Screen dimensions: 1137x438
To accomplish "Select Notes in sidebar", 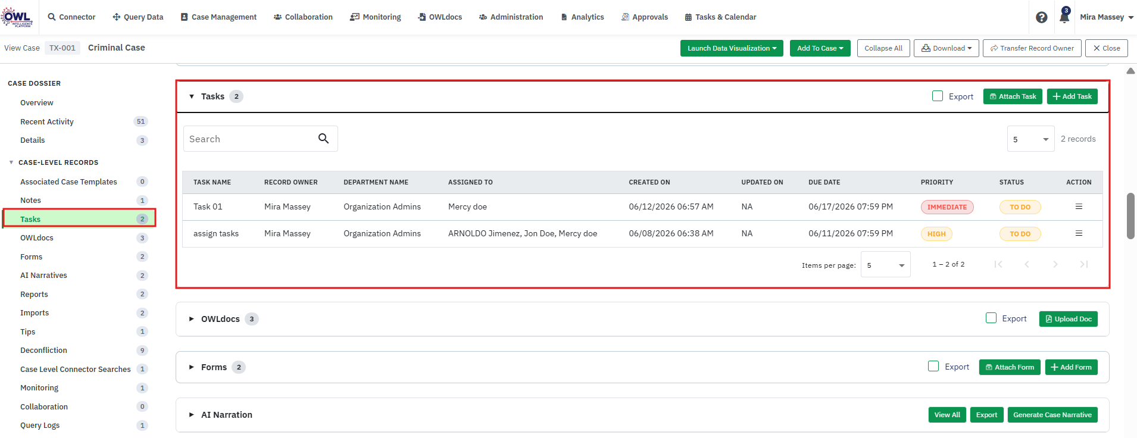I will click(x=30, y=201).
